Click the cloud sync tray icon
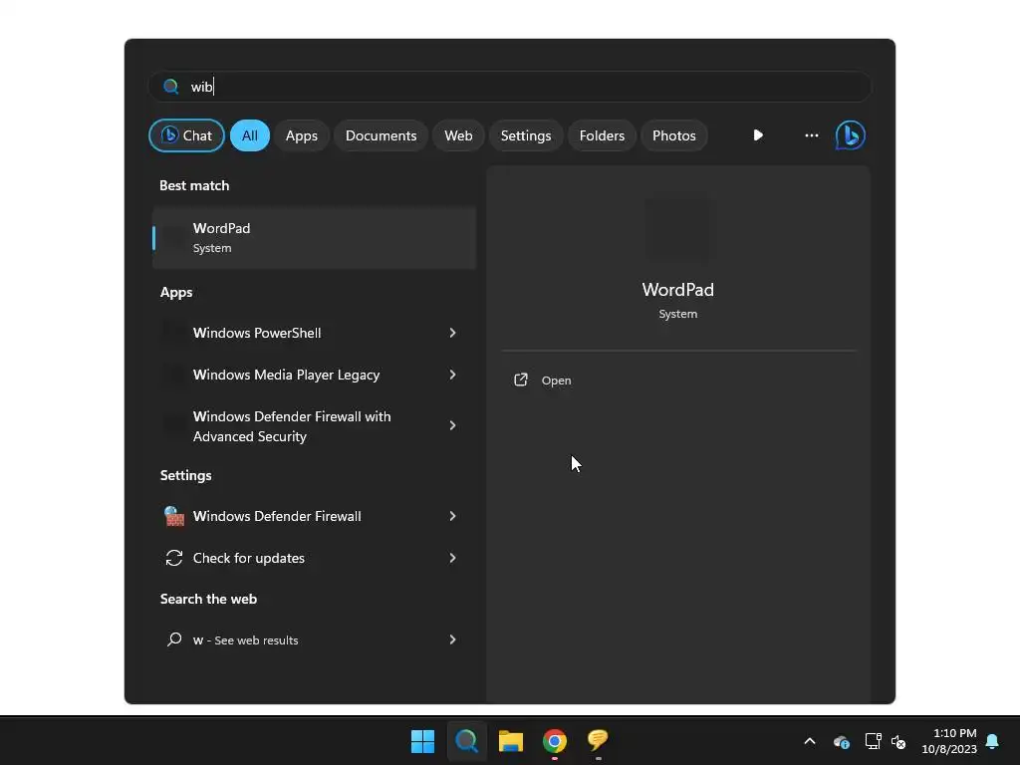Screen dimensions: 1020x765 [x=841, y=741]
